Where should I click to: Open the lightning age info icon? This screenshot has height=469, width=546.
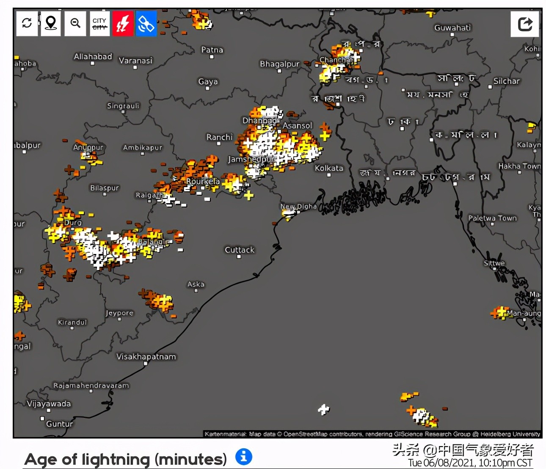(243, 457)
